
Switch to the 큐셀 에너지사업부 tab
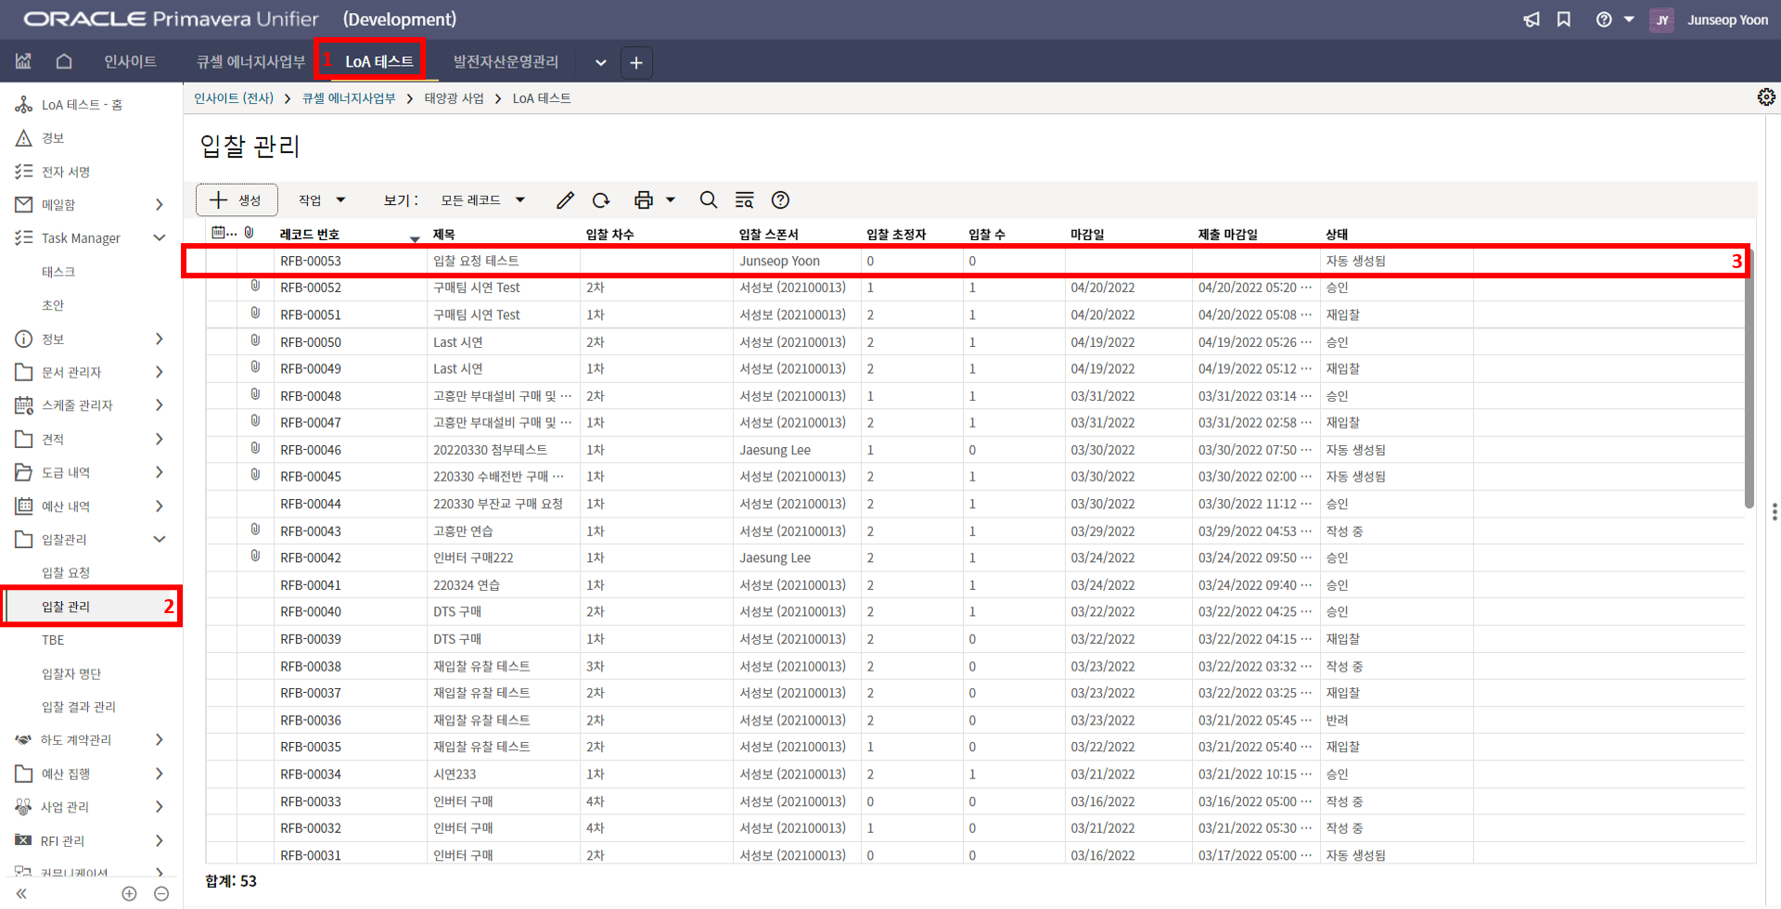250,62
